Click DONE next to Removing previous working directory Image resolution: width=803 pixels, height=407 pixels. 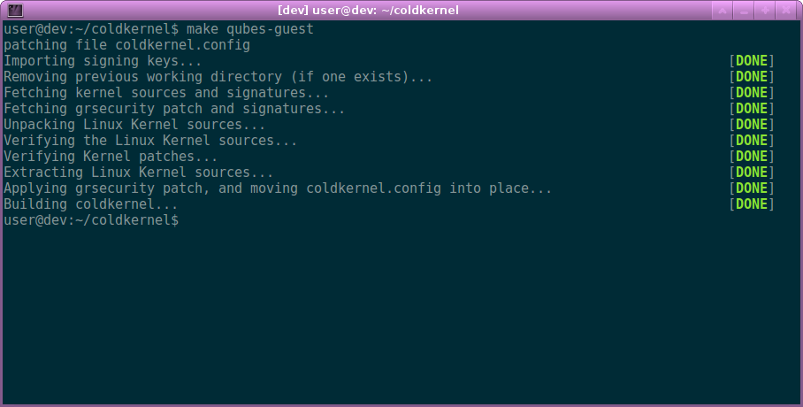click(752, 77)
